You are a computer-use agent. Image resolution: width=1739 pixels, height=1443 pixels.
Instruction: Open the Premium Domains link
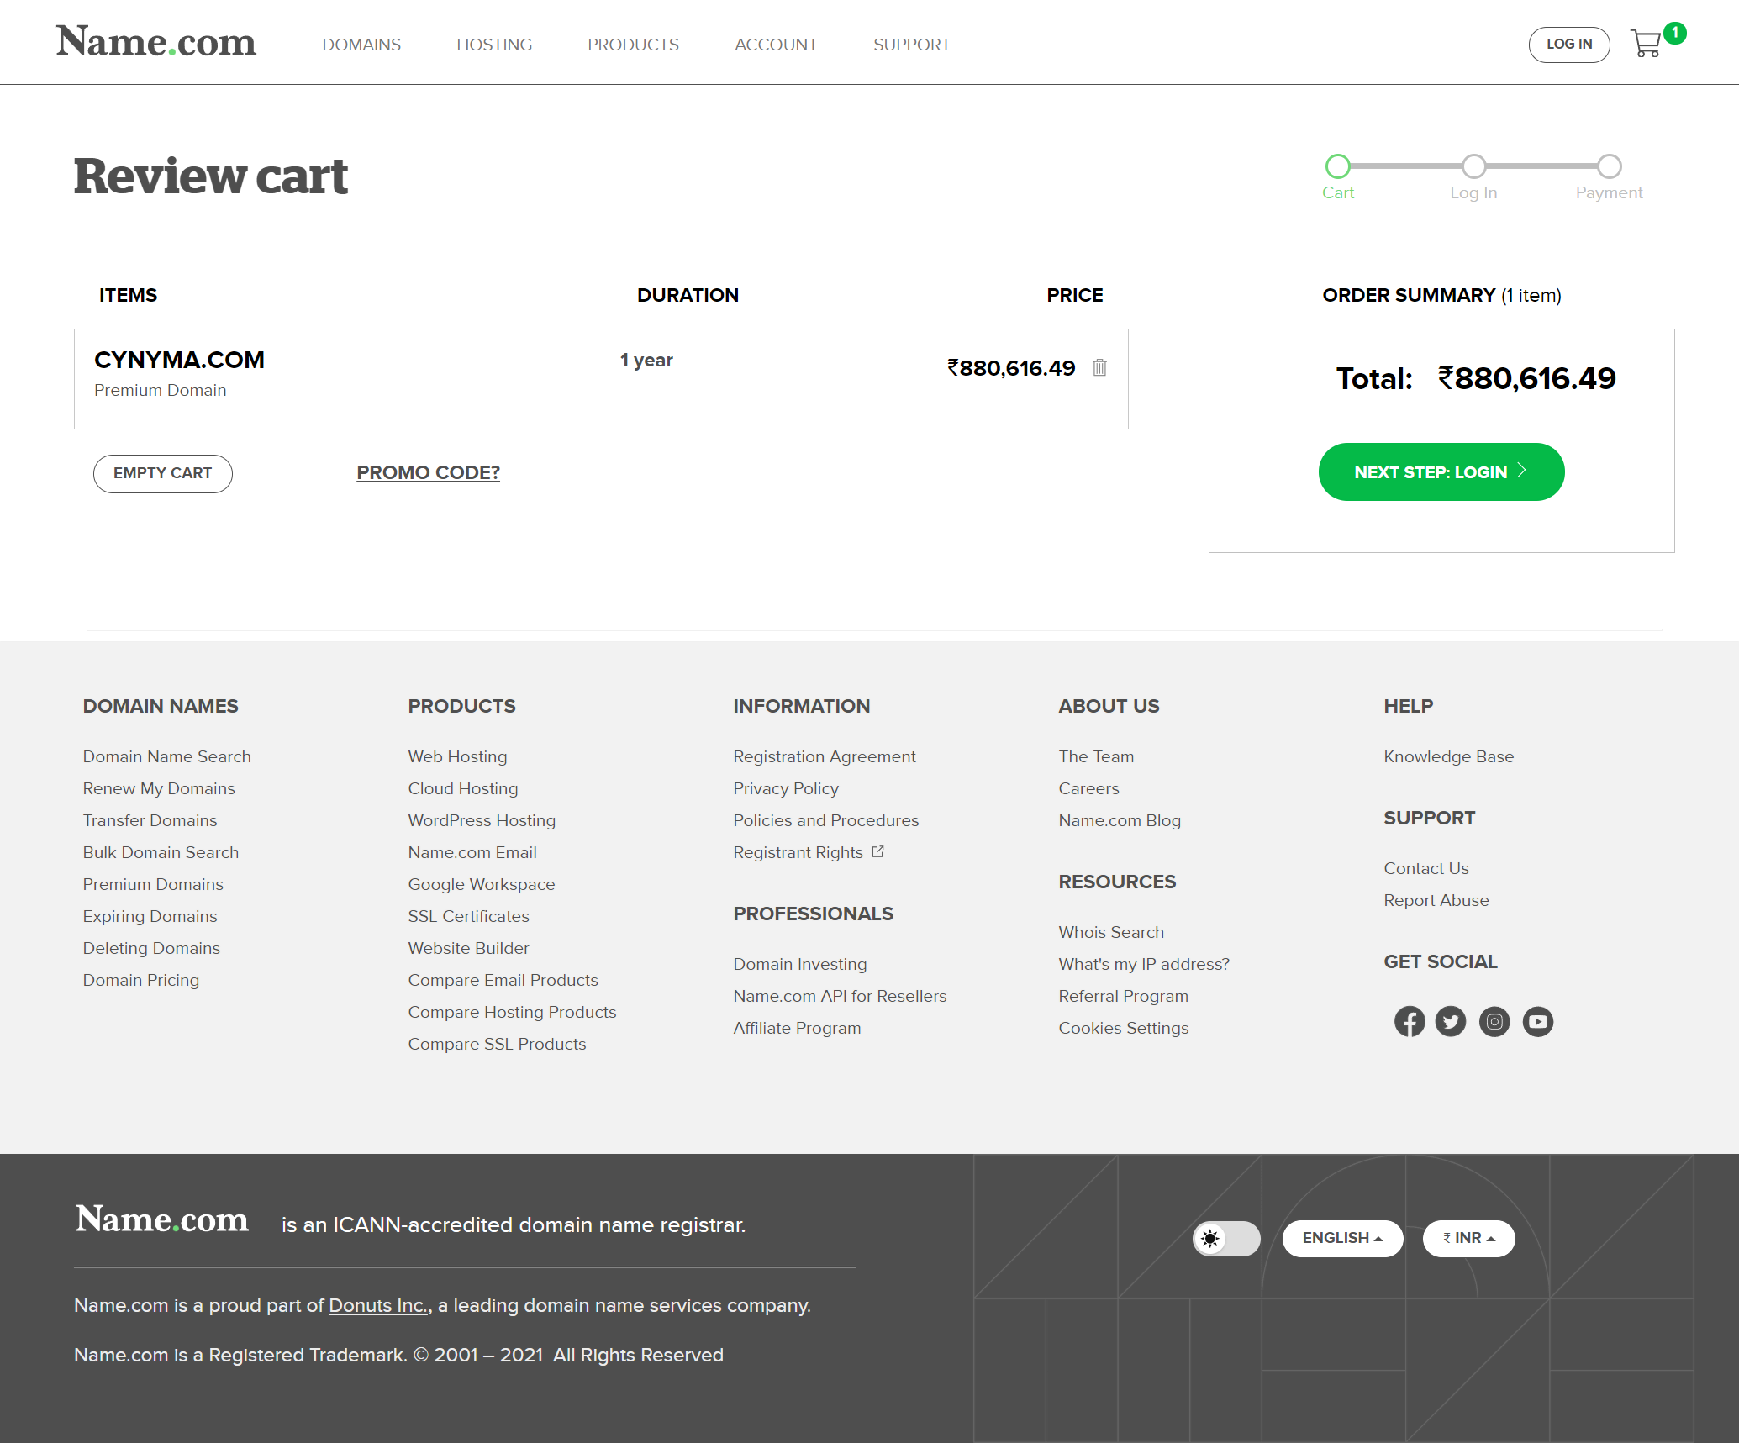[153, 884]
